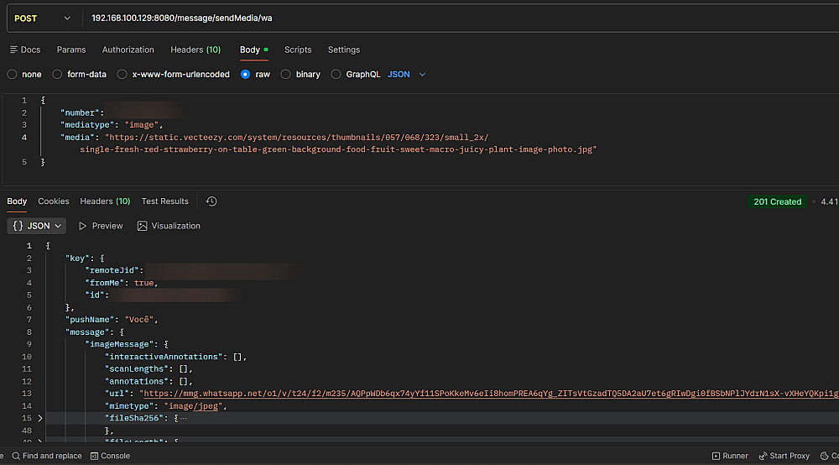
Task: Open response history clock icon
Action: tap(211, 201)
